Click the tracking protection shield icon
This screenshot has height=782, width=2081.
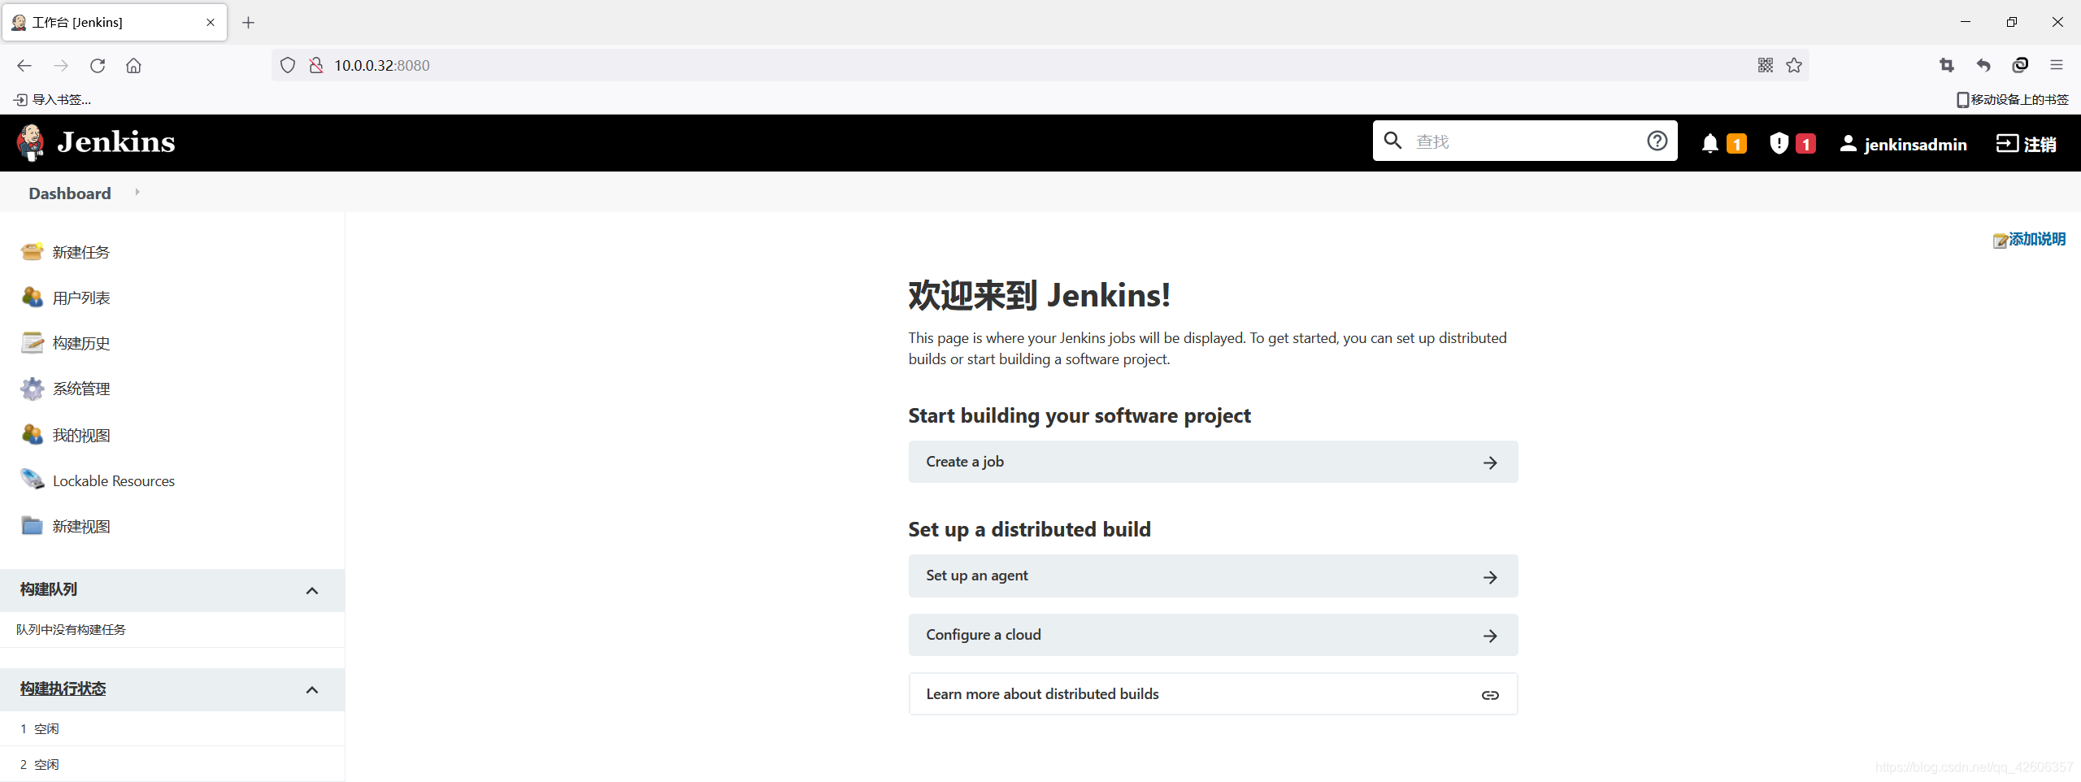pyautogui.click(x=288, y=65)
